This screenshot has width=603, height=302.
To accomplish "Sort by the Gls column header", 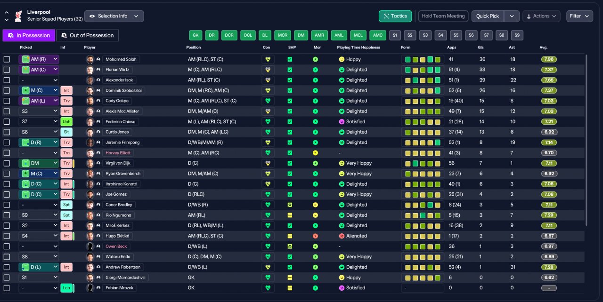I will tap(481, 48).
